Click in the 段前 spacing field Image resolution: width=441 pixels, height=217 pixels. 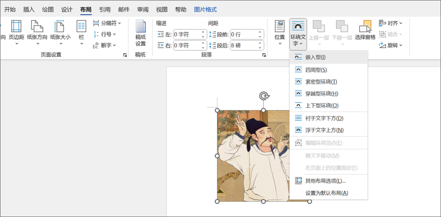tap(244, 35)
